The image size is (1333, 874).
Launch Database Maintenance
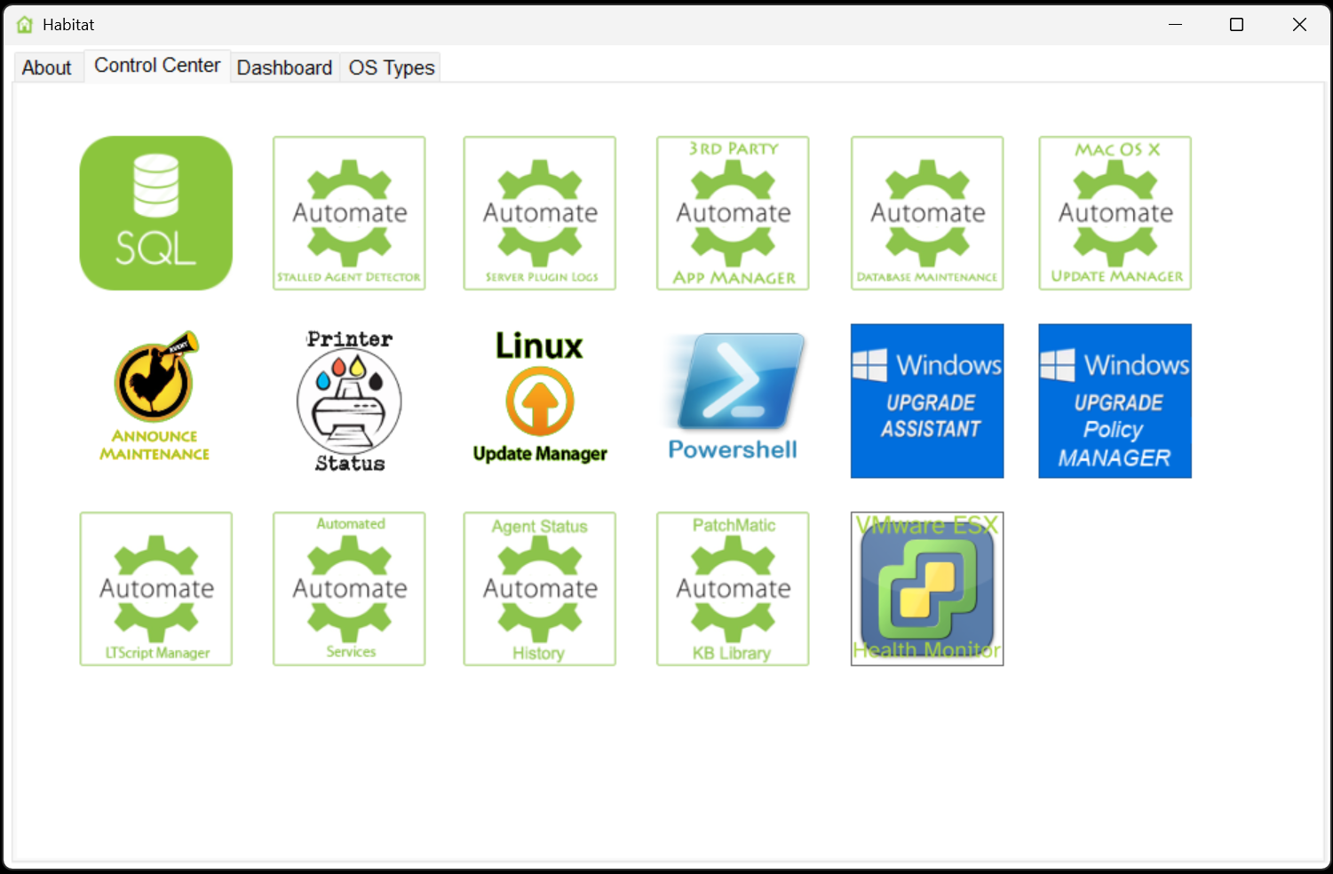926,212
